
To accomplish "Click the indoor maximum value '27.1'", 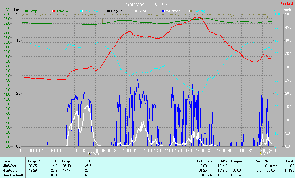I will coord(88,171).
